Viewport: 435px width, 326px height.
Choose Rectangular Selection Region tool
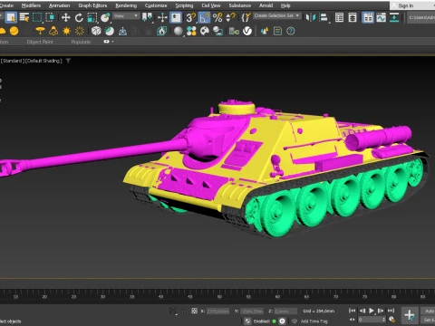37,17
